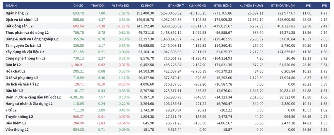
Task: Select the Hóa chất L2 row
Action: (167, 71)
